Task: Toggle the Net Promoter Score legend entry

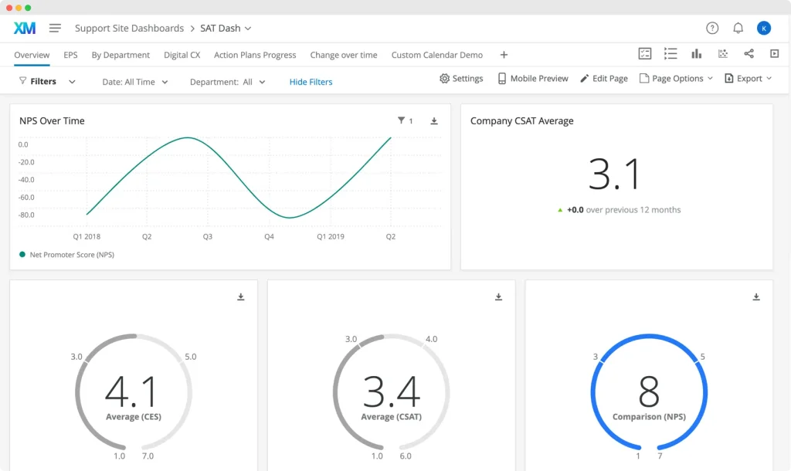Action: click(x=66, y=255)
